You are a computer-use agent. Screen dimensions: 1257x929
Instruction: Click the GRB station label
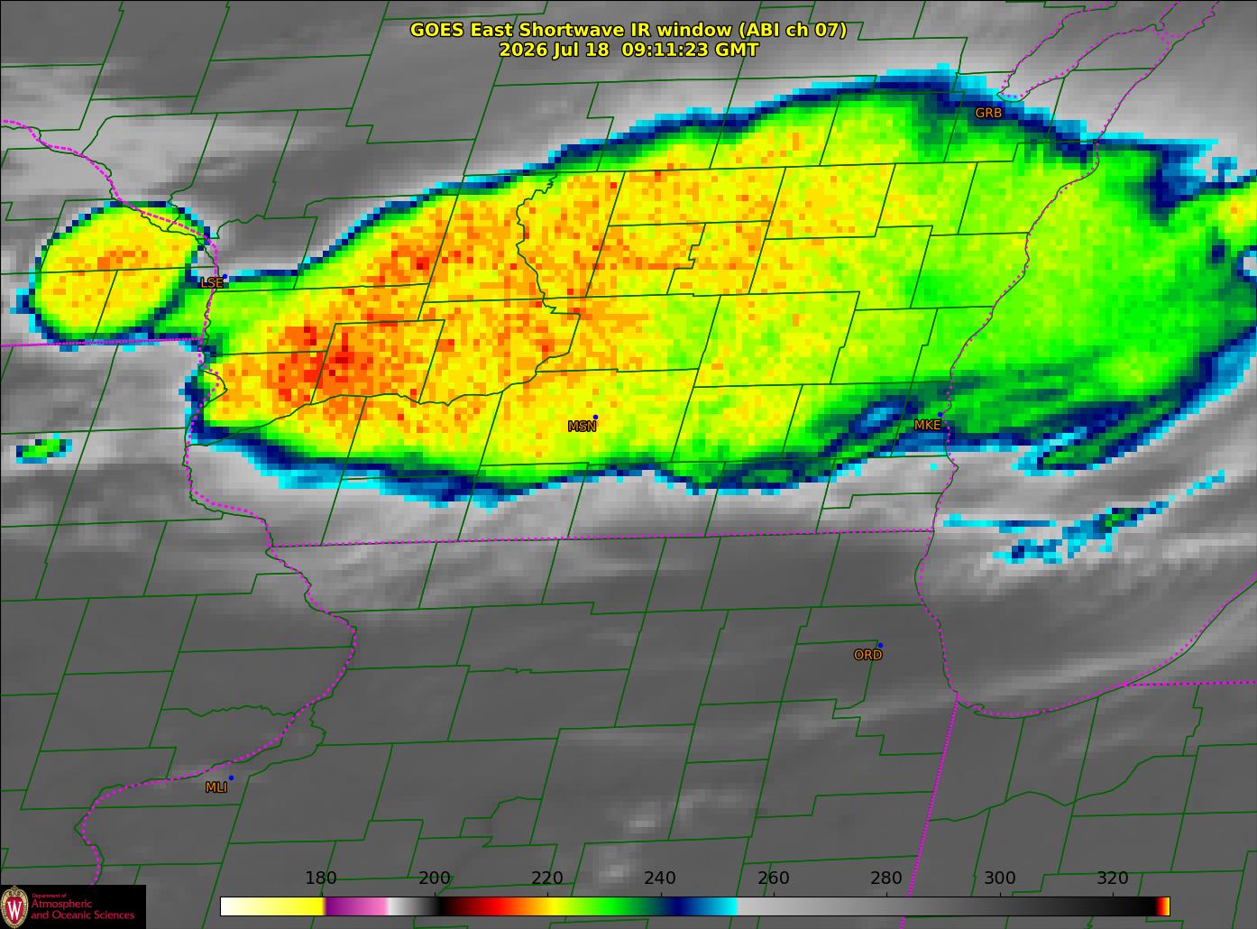[988, 114]
